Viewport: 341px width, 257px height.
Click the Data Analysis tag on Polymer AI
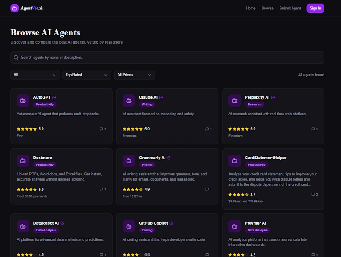coord(257,230)
